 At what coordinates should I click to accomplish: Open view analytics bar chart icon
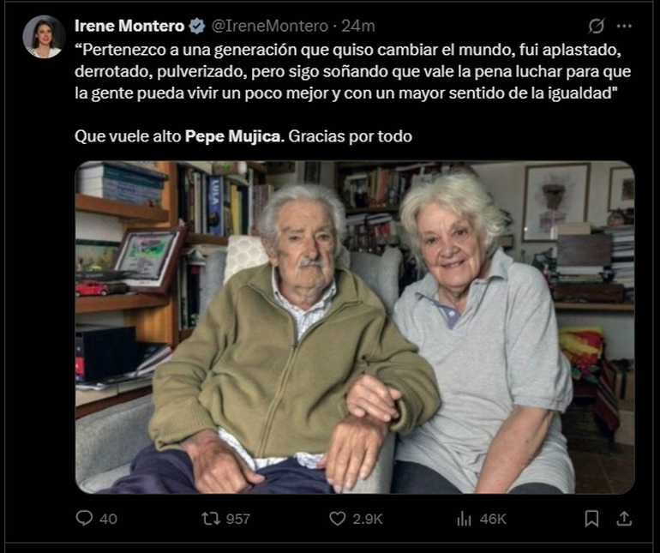(x=464, y=519)
